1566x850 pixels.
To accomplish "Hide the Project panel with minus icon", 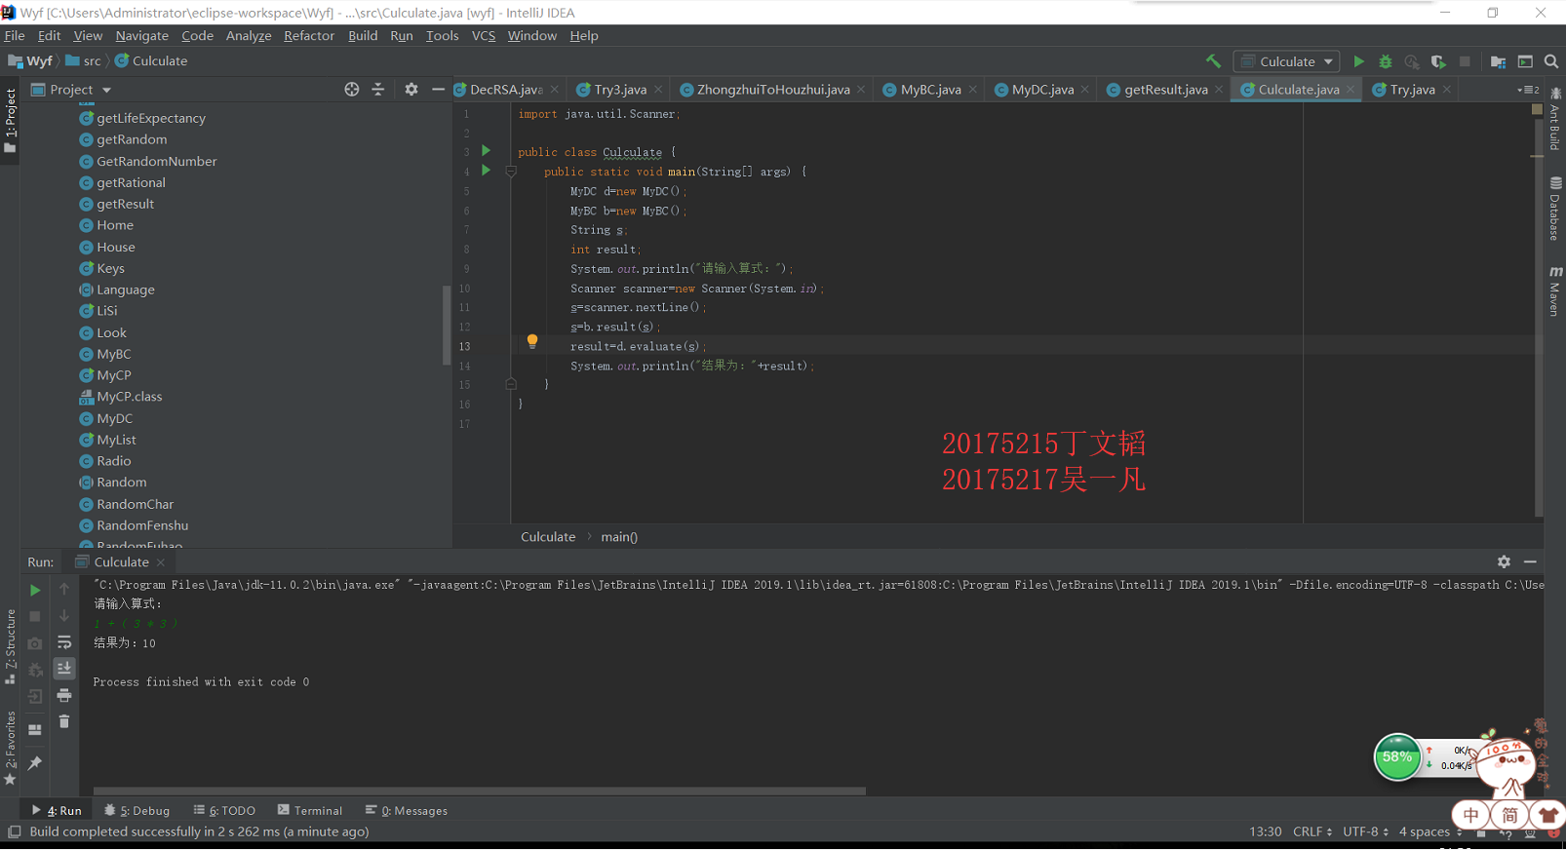I will pos(438,89).
